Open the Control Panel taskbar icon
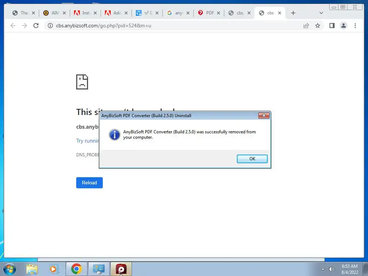Image resolution: width=368 pixels, height=276 pixels. (98, 269)
